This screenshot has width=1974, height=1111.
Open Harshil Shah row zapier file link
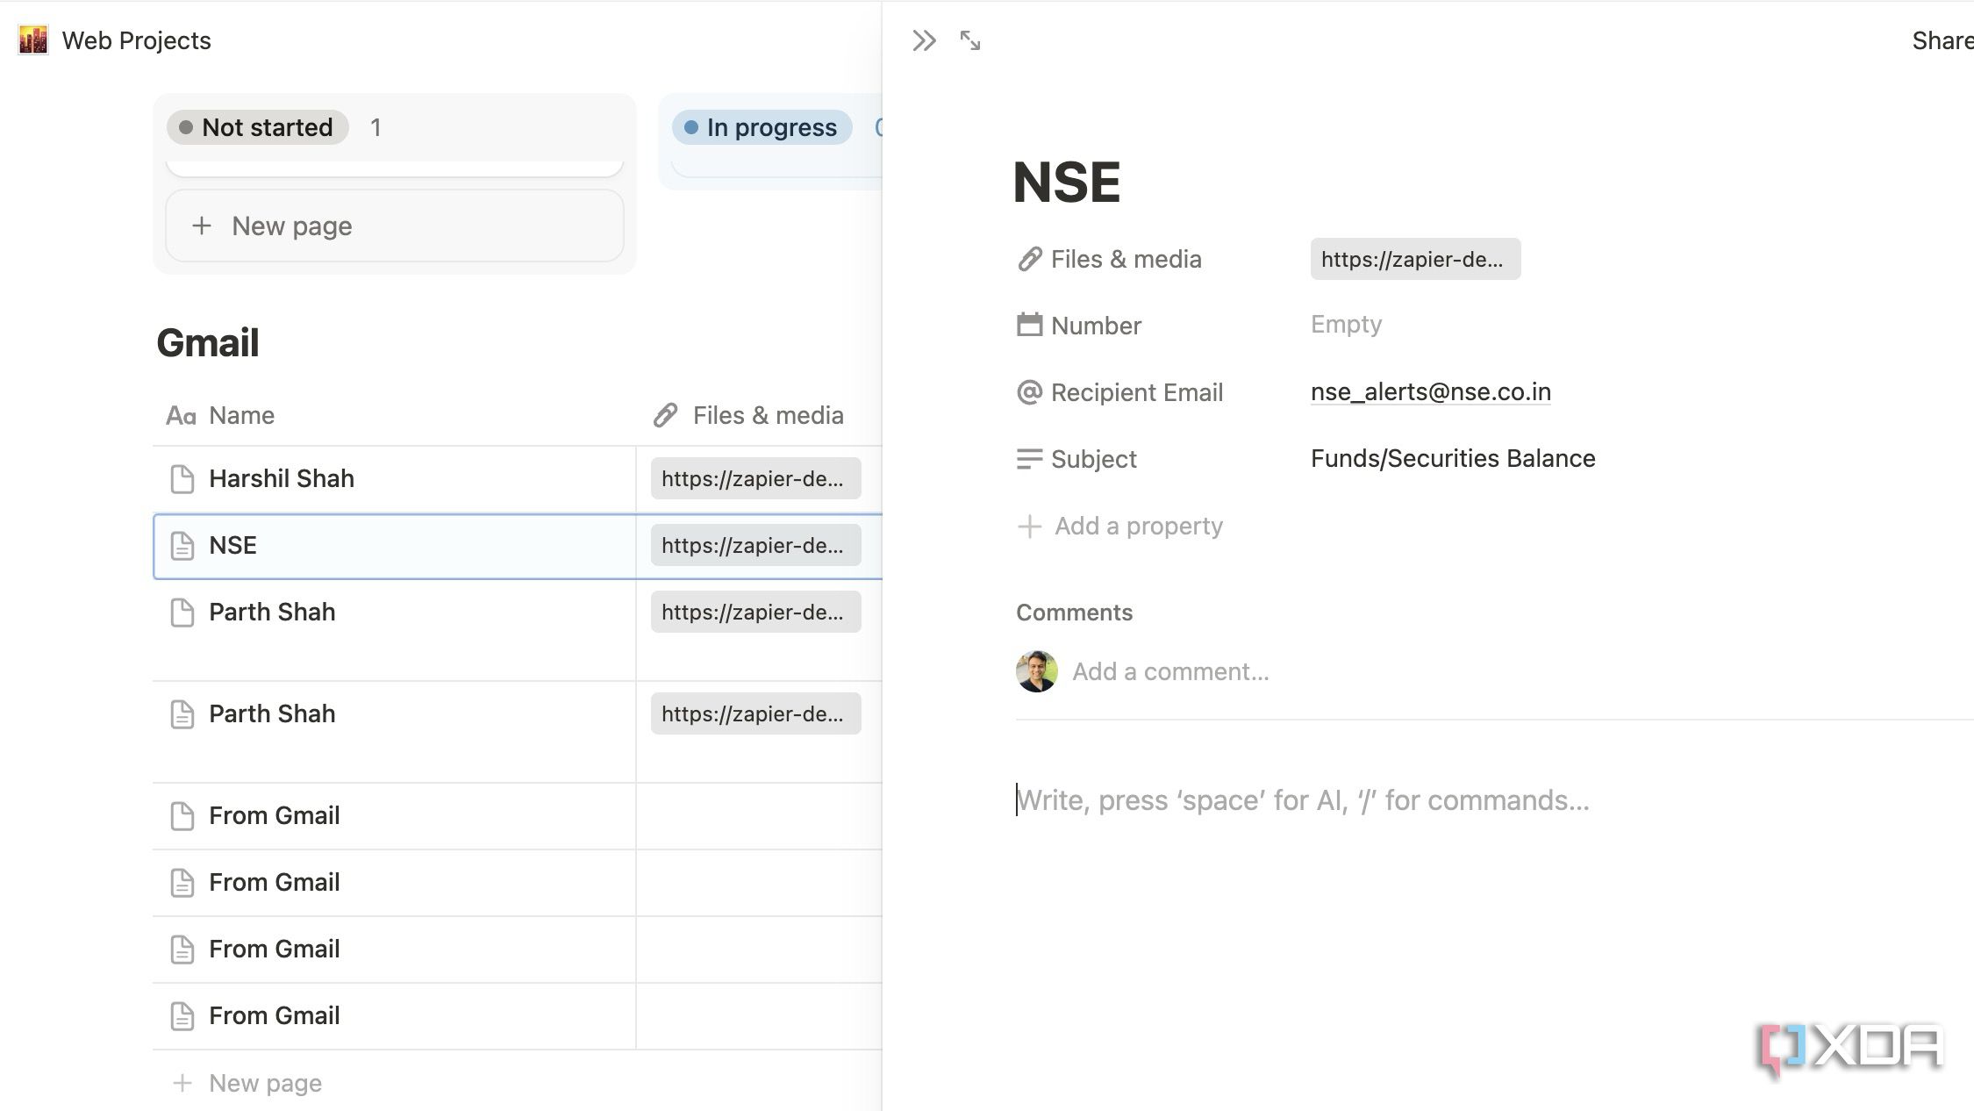[x=755, y=478]
